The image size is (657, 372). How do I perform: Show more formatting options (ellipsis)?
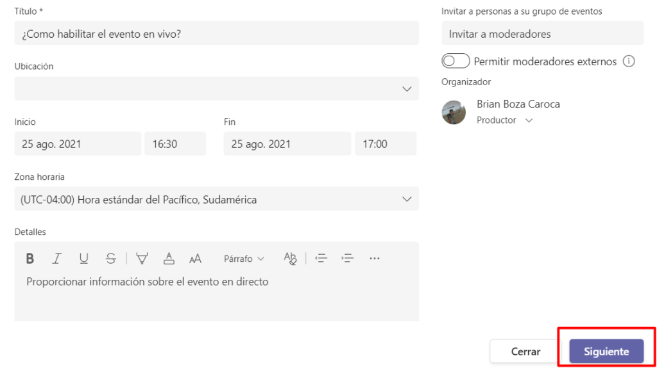click(375, 259)
